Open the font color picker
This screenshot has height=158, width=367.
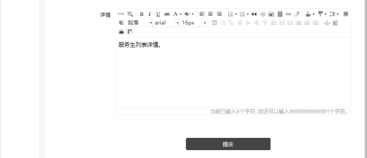[177, 14]
